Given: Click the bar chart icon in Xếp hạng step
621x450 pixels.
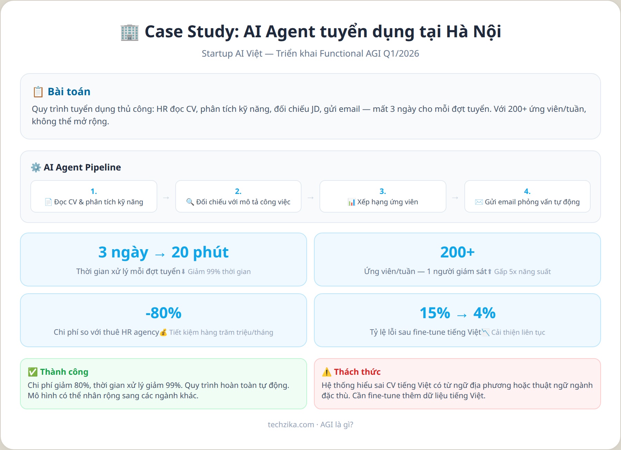Looking at the screenshot, I should pyautogui.click(x=352, y=202).
